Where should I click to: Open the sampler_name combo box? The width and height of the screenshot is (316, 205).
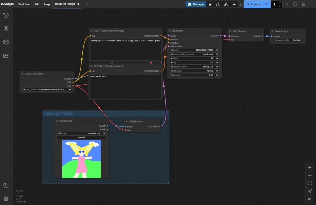tap(194, 66)
